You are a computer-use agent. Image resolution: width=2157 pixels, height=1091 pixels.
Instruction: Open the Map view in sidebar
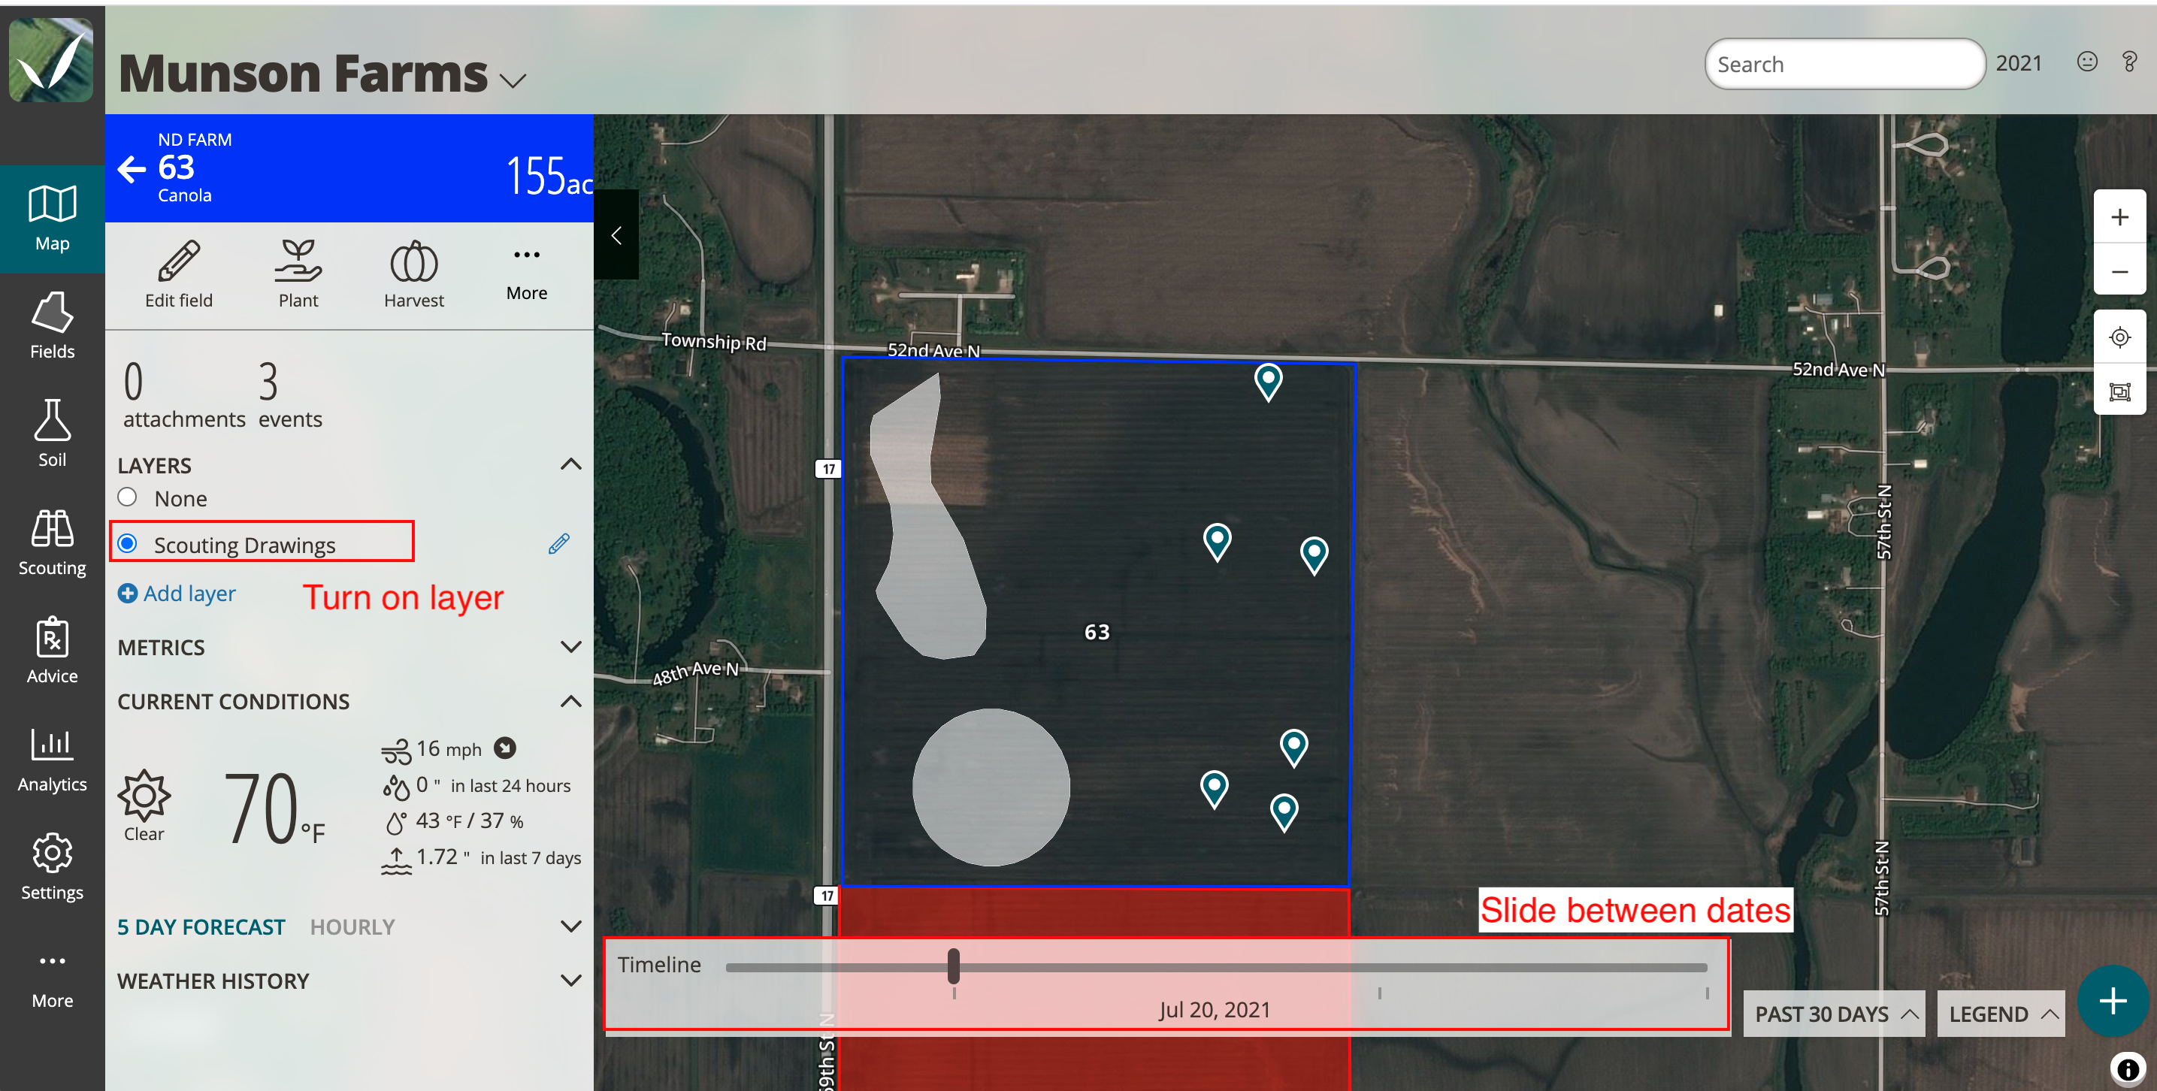click(52, 219)
